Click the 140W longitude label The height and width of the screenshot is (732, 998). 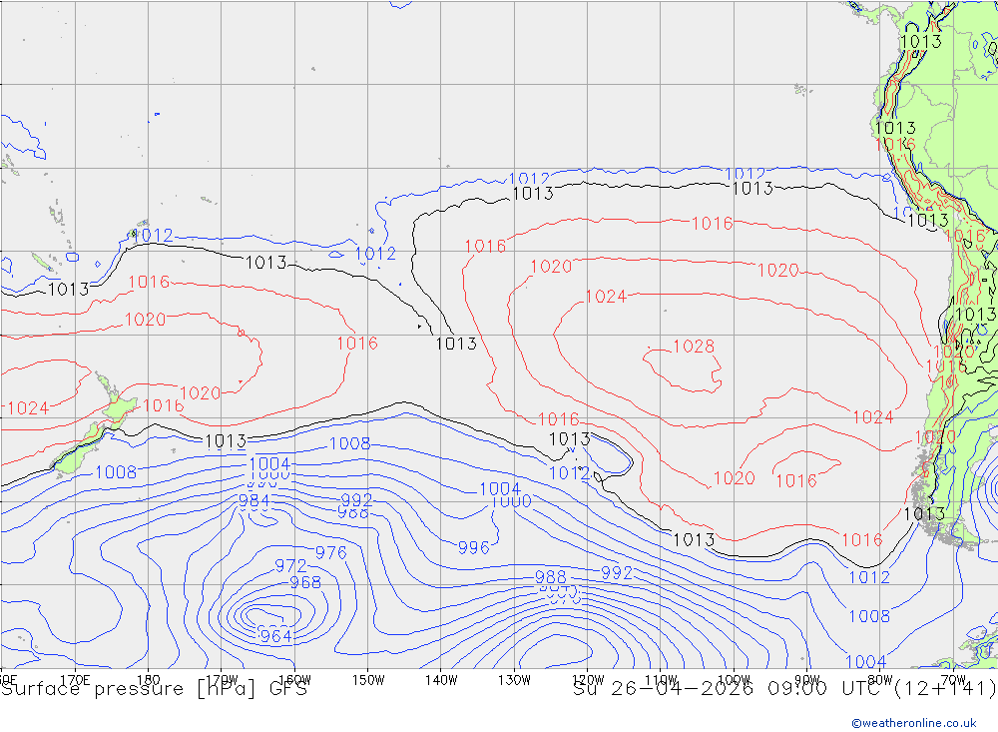441,680
